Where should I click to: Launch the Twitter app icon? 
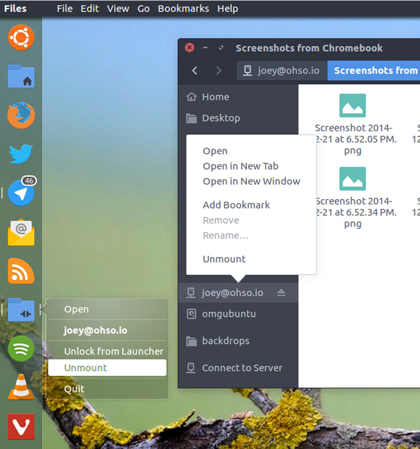click(21, 154)
